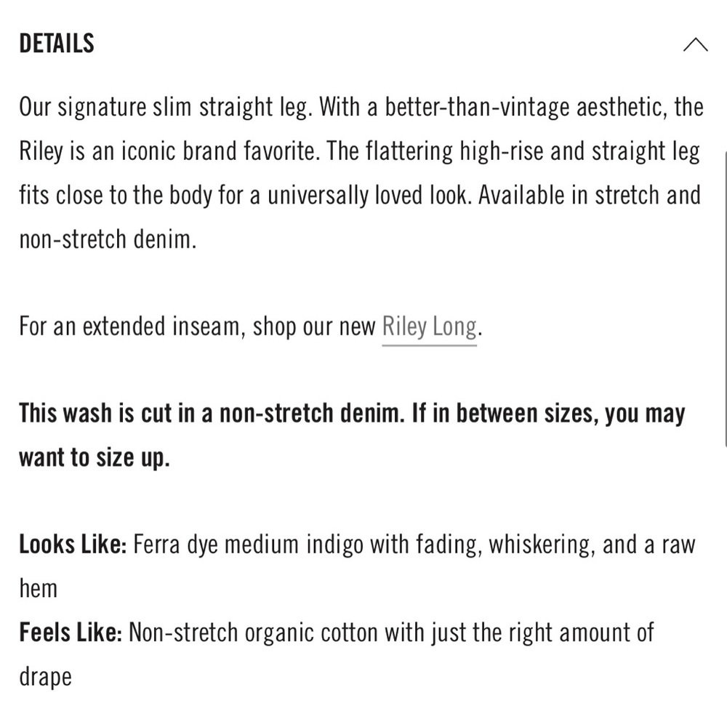Image resolution: width=727 pixels, height=727 pixels.
Task: Click the word 'hem' under Looks Like
Action: pyautogui.click(x=39, y=588)
